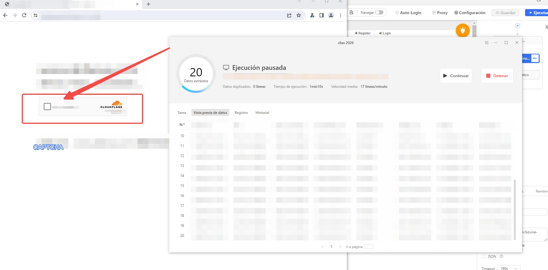Switch to the Registro tab
The width and height of the screenshot is (548, 270).
click(x=241, y=113)
